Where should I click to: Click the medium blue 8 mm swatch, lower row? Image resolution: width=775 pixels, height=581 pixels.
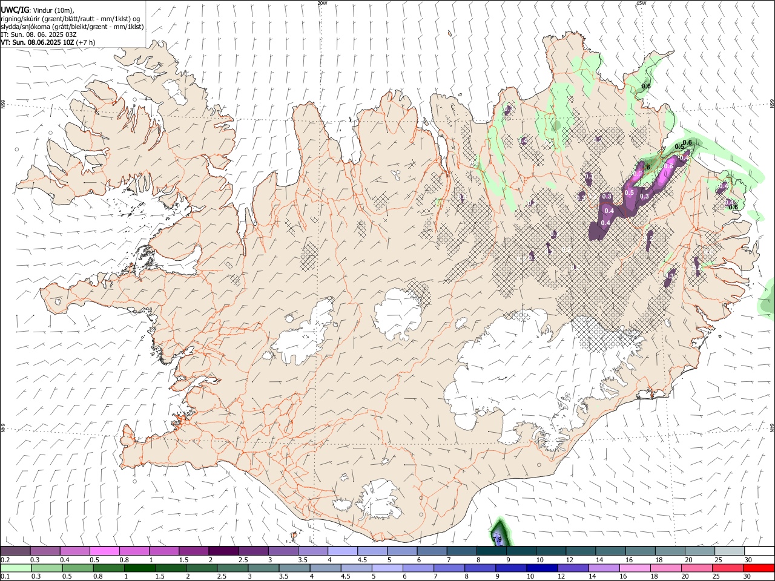point(480,568)
